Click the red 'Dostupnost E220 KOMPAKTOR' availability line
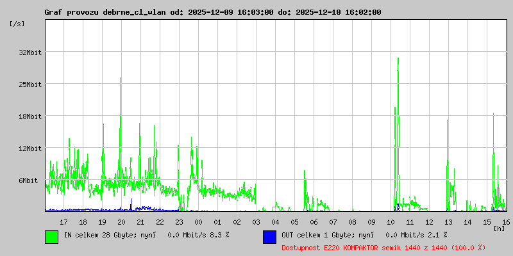 coord(383,248)
